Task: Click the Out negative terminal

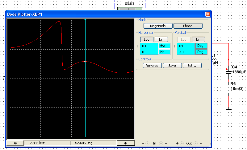Action: pos(195,143)
